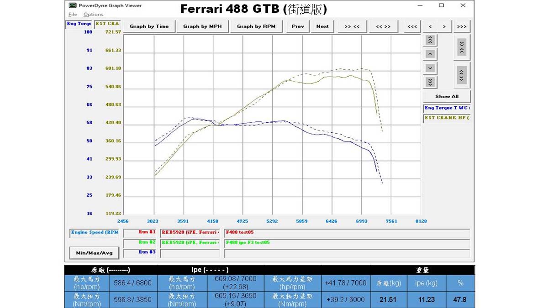Jump far right with '>>>' button
548x308 pixels.
point(462,26)
